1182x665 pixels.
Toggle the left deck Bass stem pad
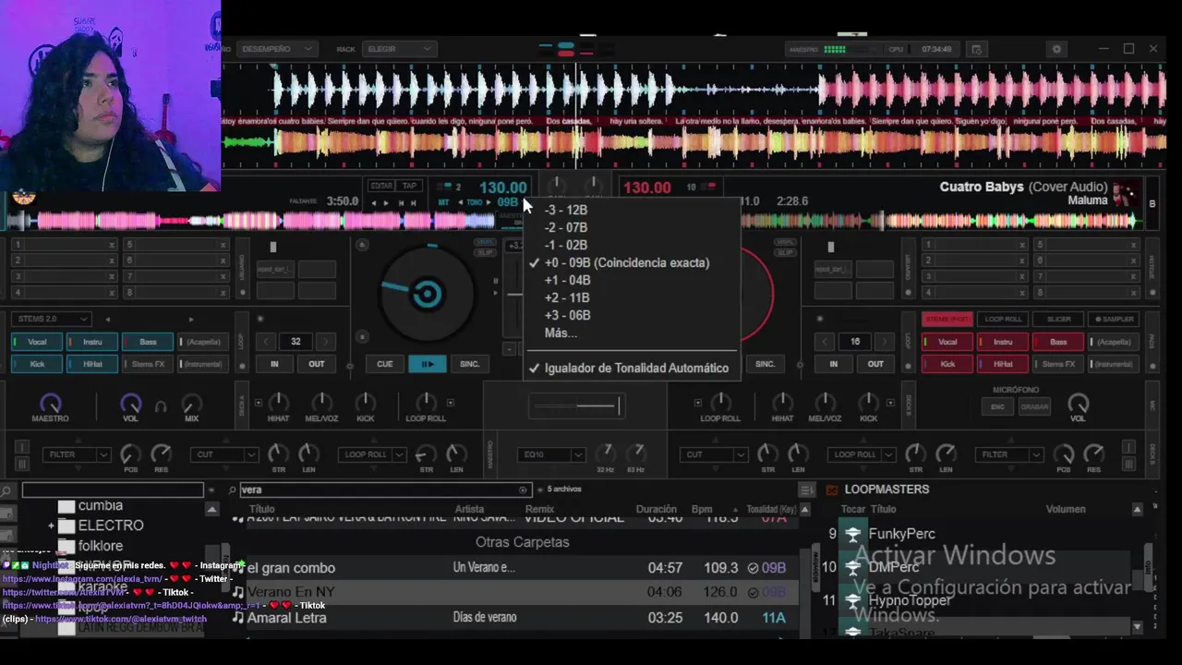pos(148,342)
